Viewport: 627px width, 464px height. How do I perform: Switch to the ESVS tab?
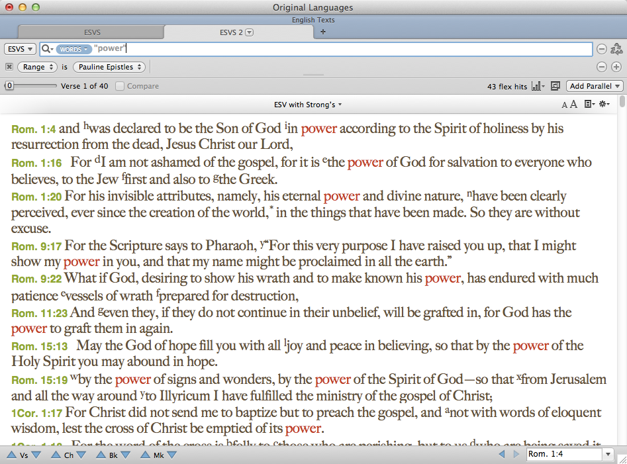point(92,32)
